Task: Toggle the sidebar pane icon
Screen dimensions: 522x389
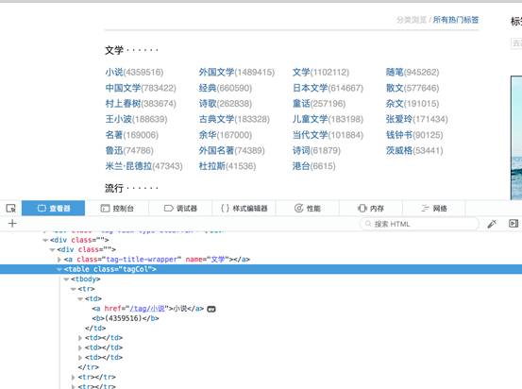Action: 514,224
